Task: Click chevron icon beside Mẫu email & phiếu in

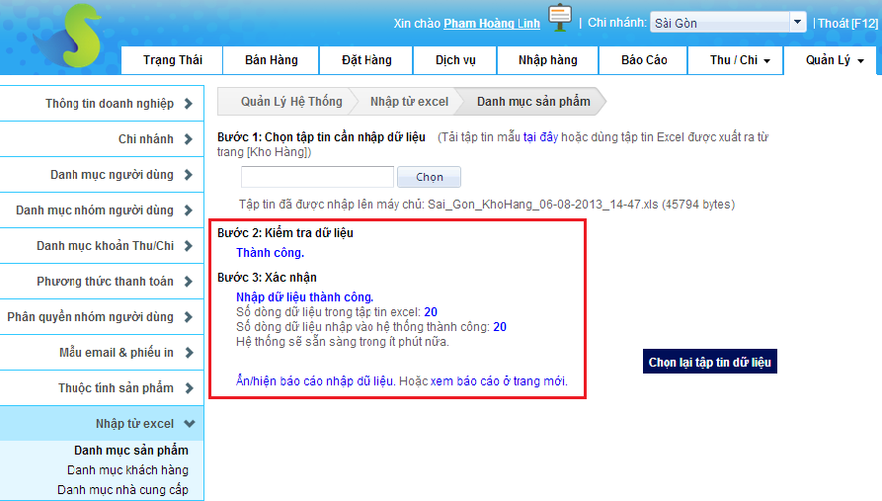Action: (x=189, y=353)
